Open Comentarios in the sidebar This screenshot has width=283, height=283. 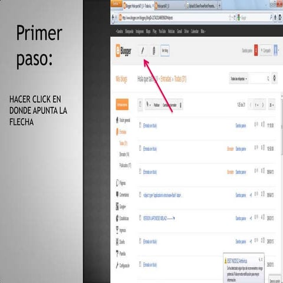point(123,195)
